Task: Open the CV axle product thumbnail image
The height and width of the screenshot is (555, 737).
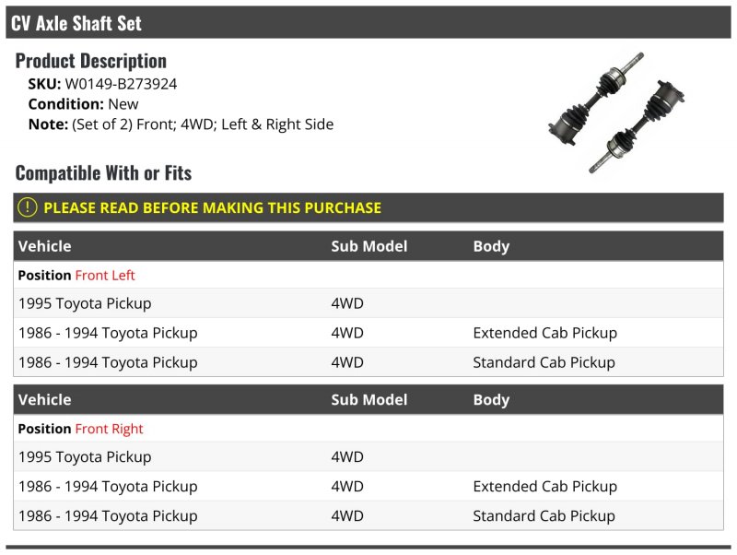Action: (616, 112)
